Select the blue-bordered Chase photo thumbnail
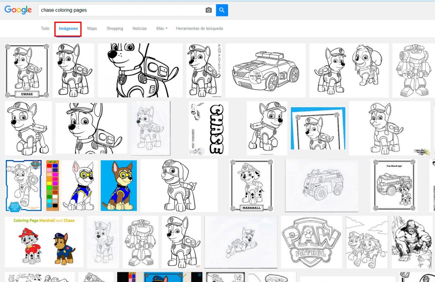Image resolution: width=435 pixels, height=282 pixels. 318,128
